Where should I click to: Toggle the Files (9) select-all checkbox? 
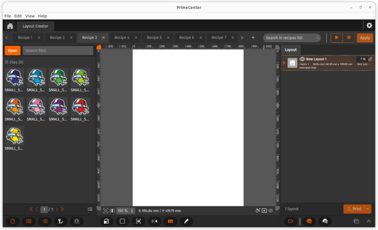click(6, 62)
